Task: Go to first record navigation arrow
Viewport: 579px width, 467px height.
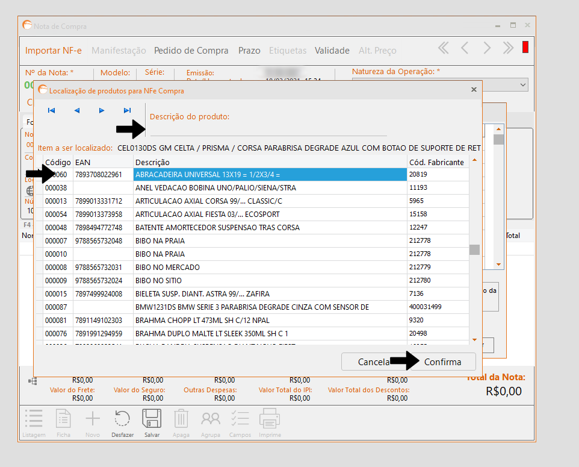Action: click(x=52, y=110)
